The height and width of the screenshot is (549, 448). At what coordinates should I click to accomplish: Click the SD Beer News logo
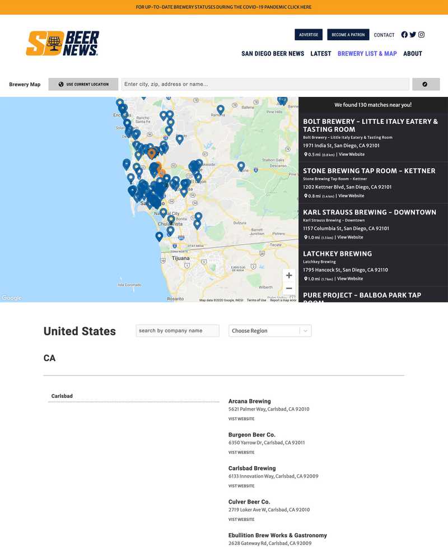coord(63,44)
